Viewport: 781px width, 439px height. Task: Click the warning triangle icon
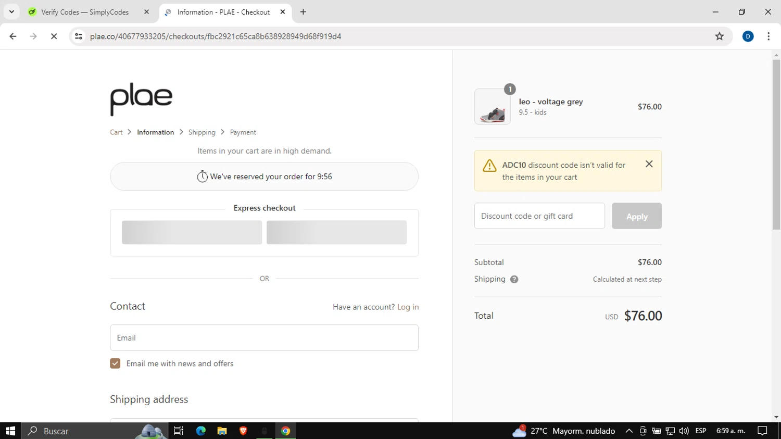point(489,166)
